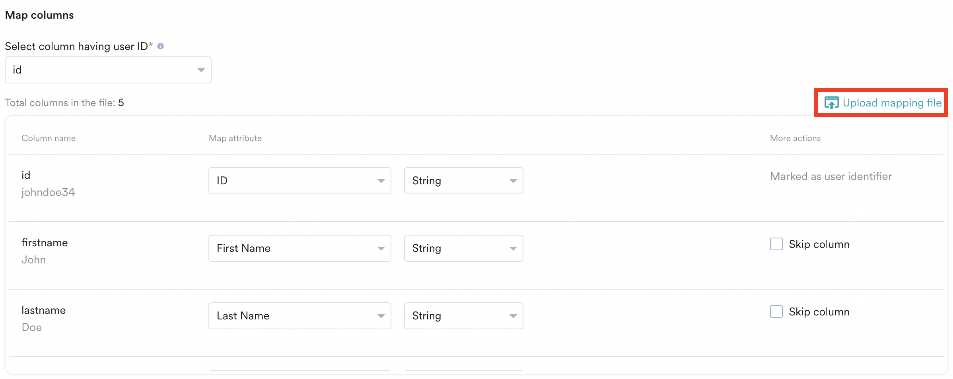Open the Last Name map attribute dropdown
The width and height of the screenshot is (953, 379).
[x=300, y=316]
